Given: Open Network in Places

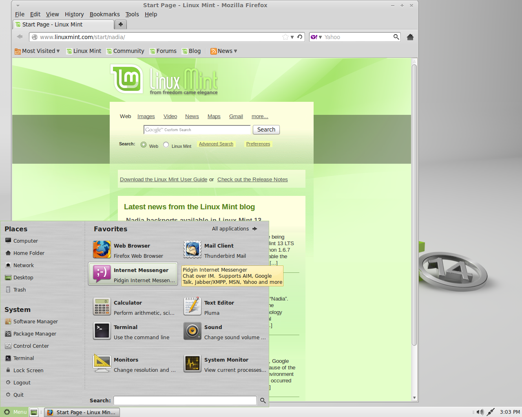Looking at the screenshot, I should [20, 265].
